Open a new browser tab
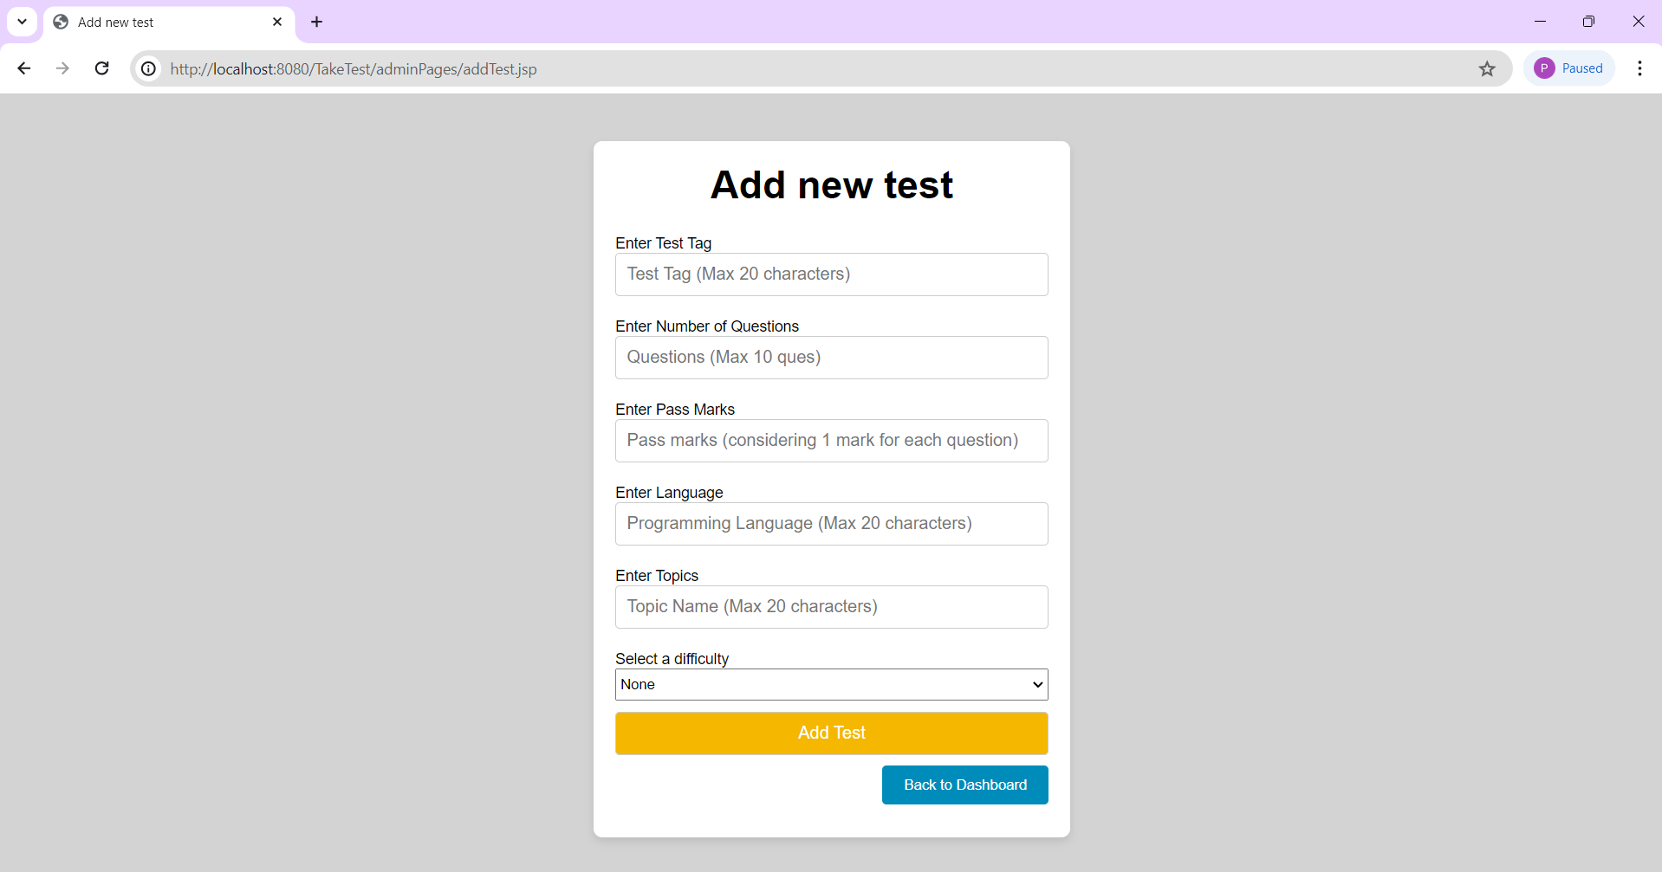The width and height of the screenshot is (1662, 872). point(317,22)
